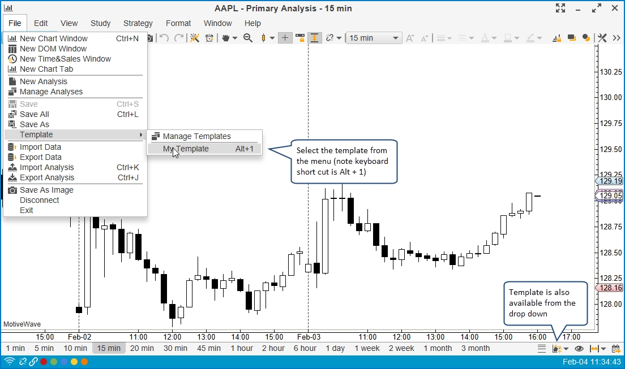Click the chart icon in the title bar

tap(8, 8)
